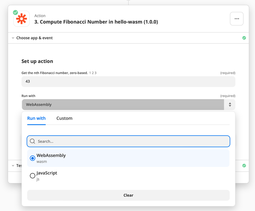255x211 pixels.
Task: Click the 1 2 3 number type hint
Action: 93,73
